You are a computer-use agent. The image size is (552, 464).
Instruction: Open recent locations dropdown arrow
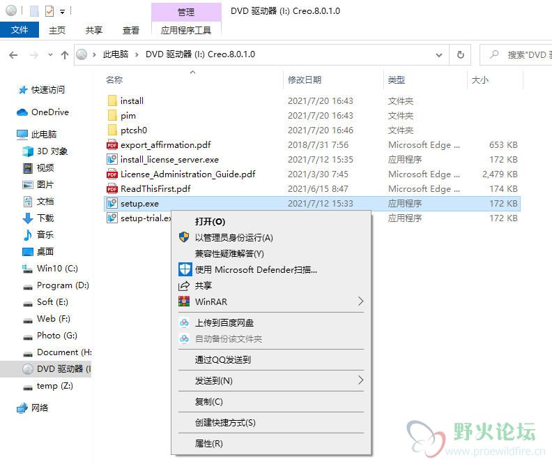coord(50,55)
